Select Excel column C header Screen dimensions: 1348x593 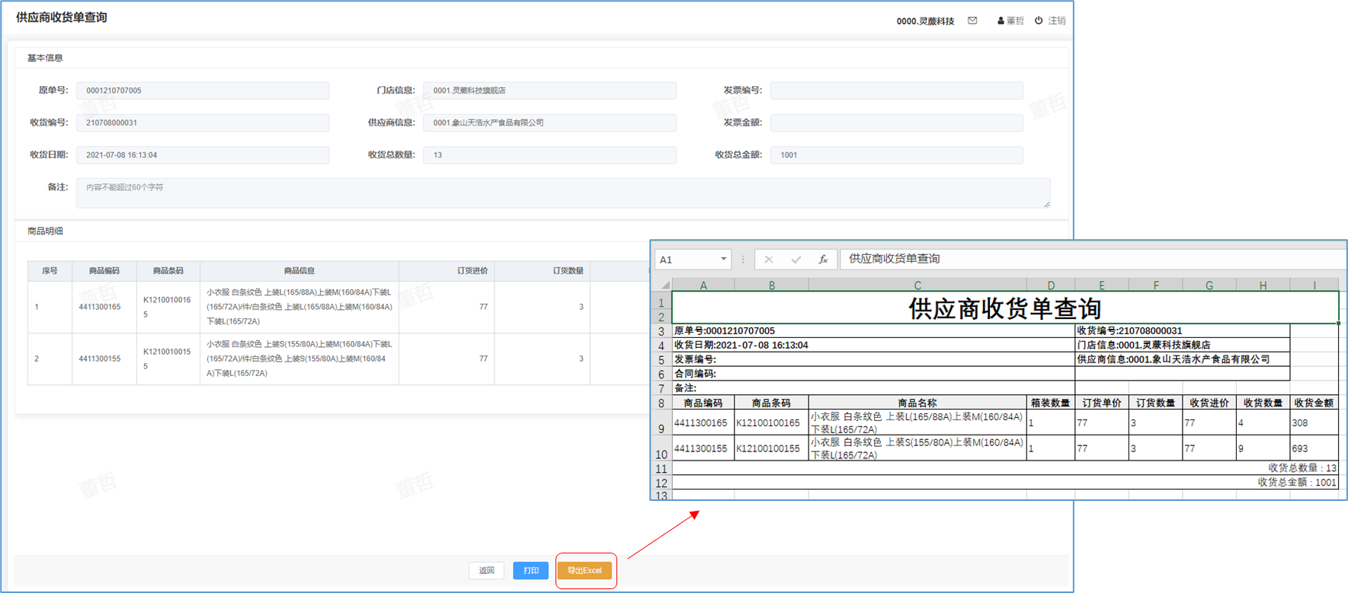917,285
